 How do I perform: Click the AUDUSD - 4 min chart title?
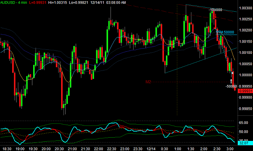13,2
